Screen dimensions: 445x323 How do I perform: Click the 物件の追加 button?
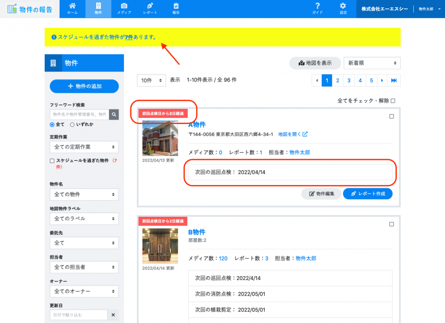click(84, 86)
